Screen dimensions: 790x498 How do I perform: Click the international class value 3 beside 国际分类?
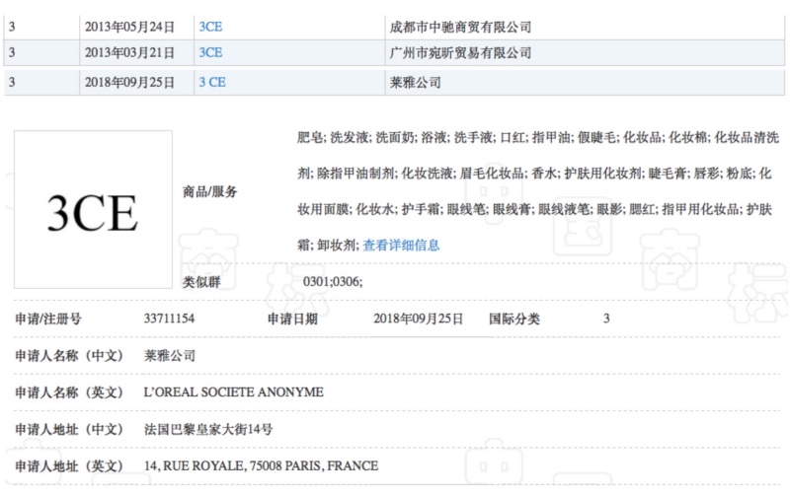tap(606, 319)
